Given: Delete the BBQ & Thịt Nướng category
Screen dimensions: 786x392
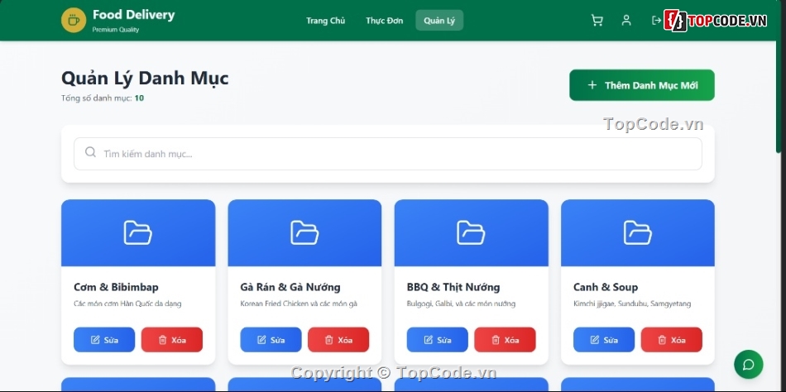Looking at the screenshot, I should [x=505, y=340].
